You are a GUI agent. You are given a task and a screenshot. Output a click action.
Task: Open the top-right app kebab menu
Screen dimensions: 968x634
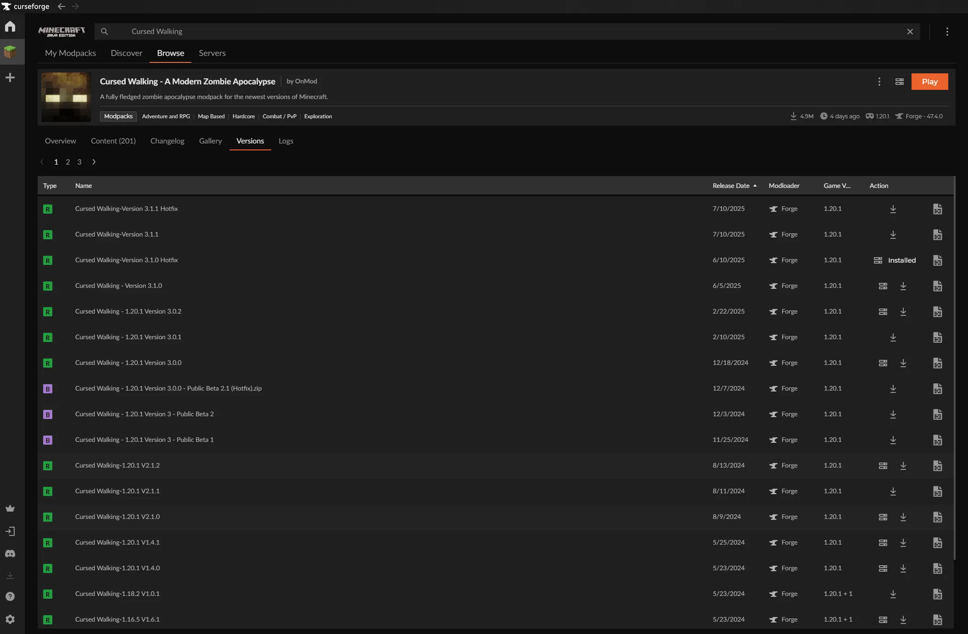coord(947,32)
